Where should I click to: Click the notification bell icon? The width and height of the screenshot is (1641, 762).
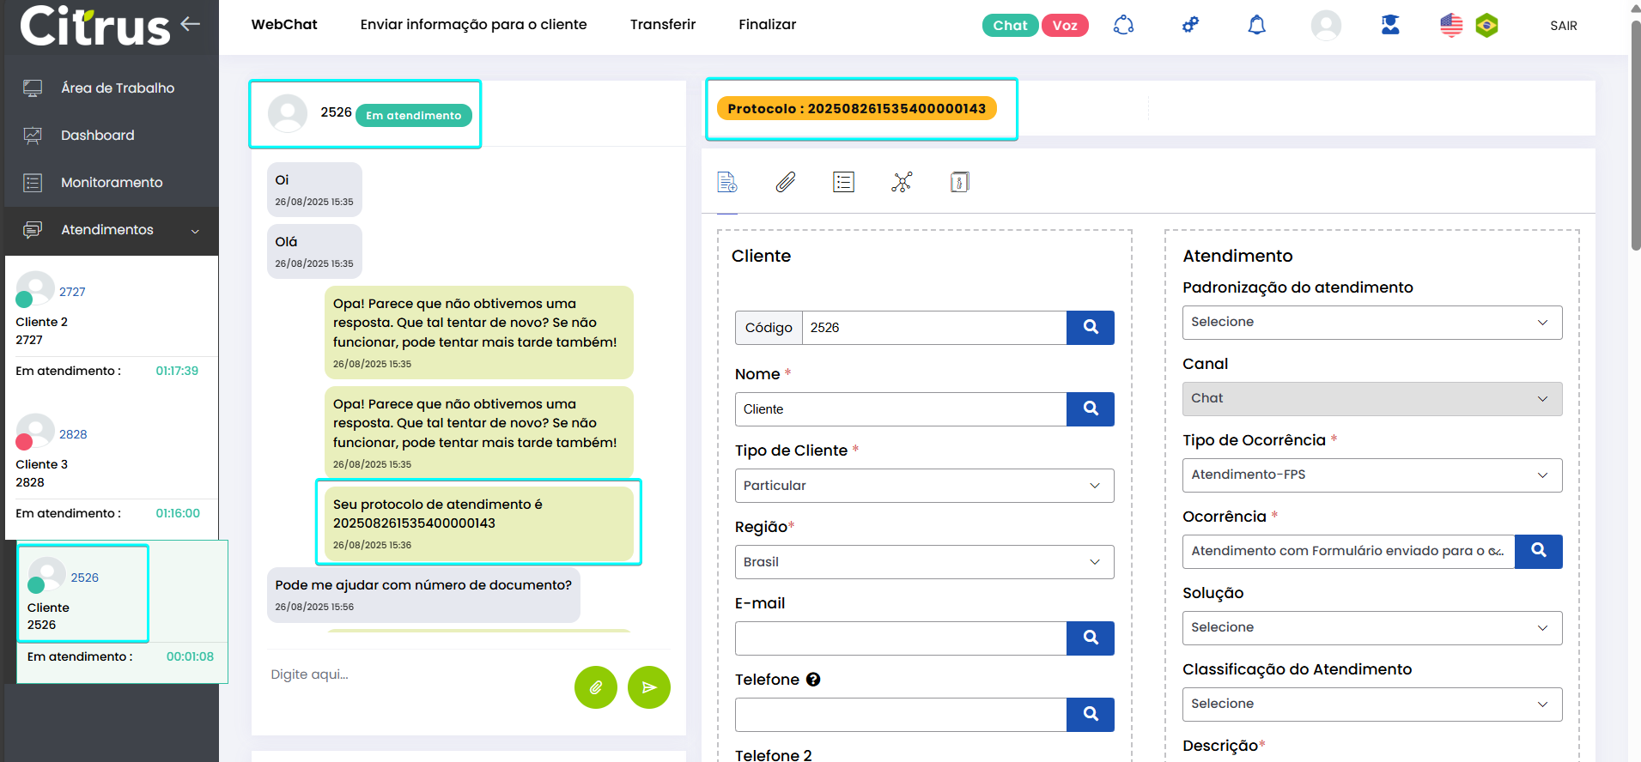click(x=1256, y=25)
